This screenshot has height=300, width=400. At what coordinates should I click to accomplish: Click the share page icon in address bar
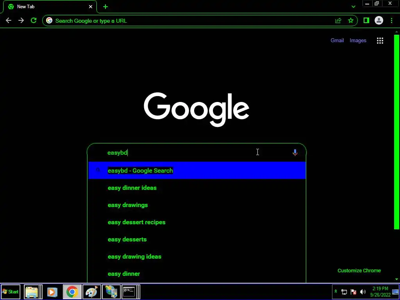point(338,21)
